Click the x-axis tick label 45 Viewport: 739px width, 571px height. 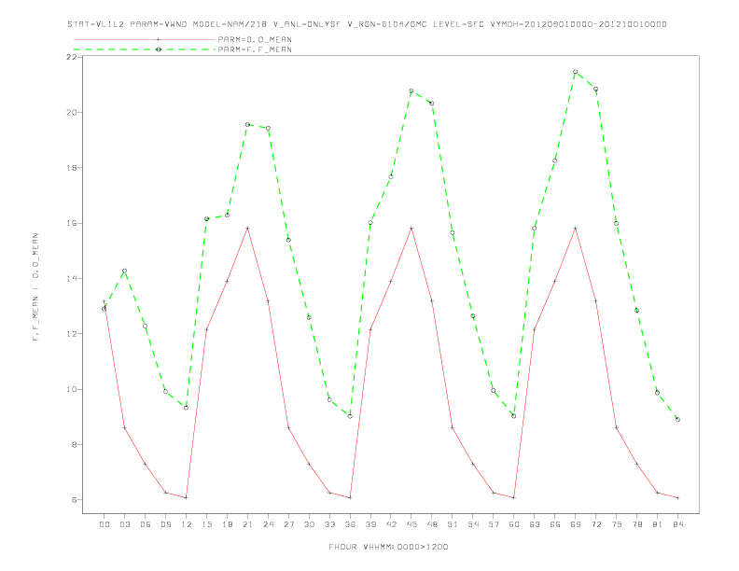pyautogui.click(x=411, y=524)
